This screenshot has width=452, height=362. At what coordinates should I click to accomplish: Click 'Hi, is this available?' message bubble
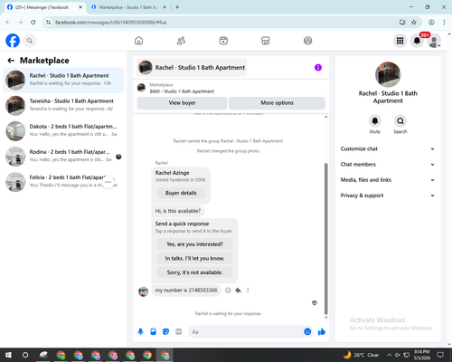178,211
